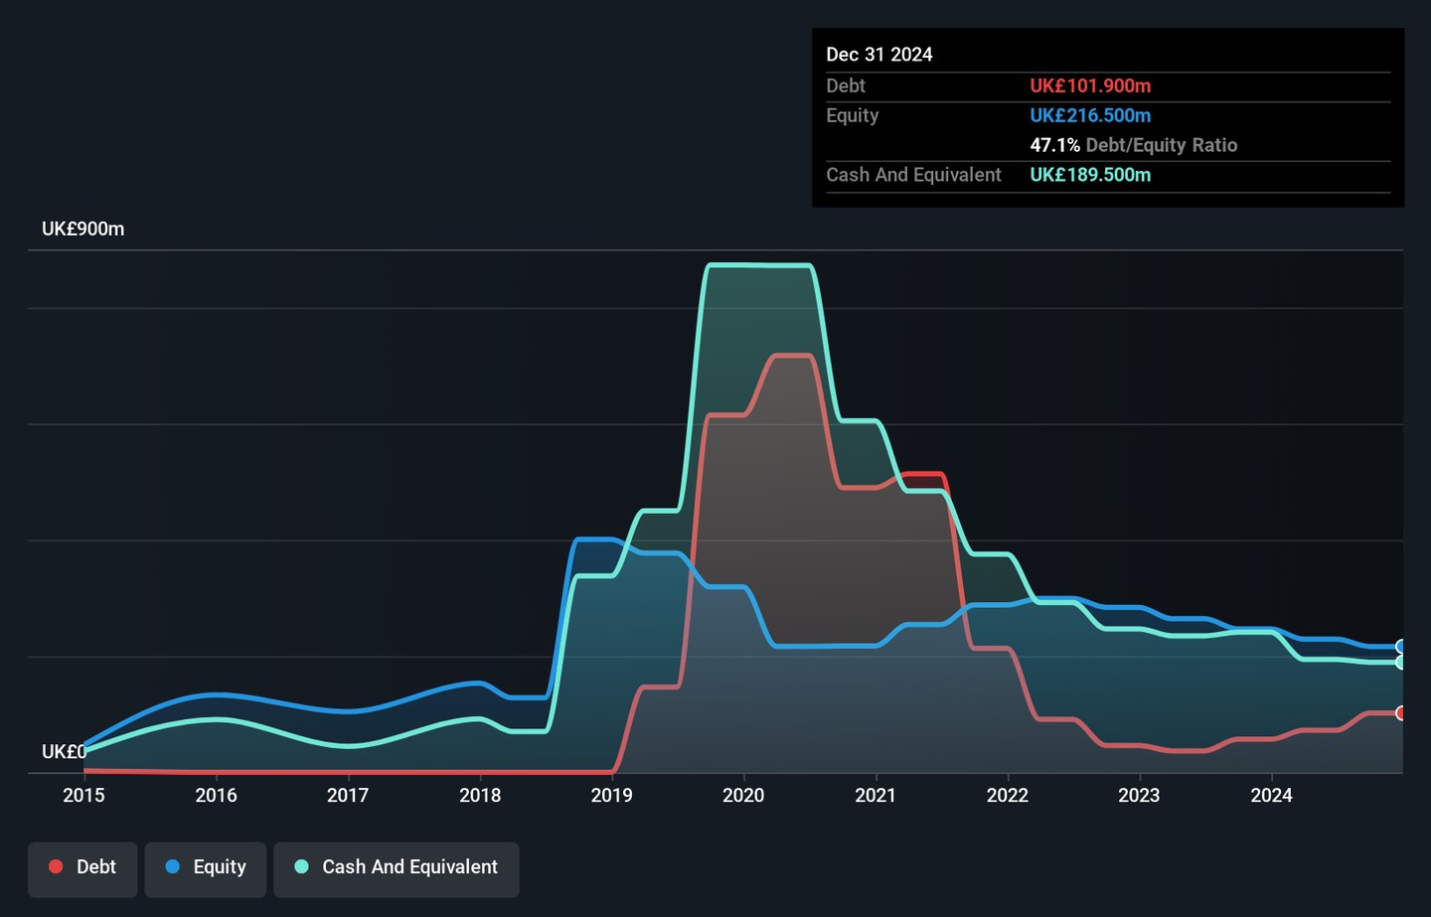This screenshot has height=917, width=1431.
Task: Click the Debt row label in tooltip
Action: 846,86
